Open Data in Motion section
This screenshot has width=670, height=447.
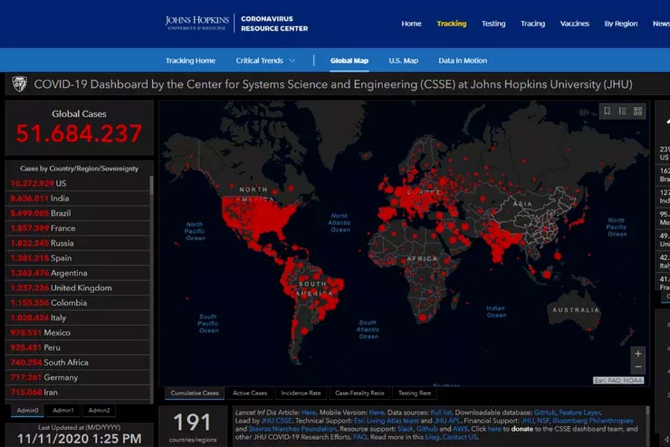(x=463, y=61)
